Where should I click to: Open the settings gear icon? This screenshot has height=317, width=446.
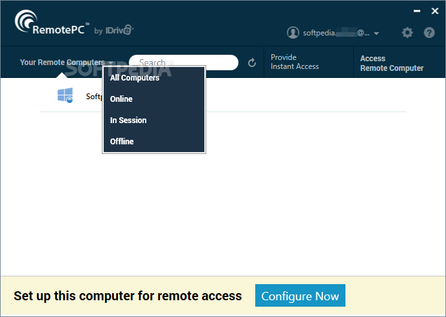pos(407,33)
